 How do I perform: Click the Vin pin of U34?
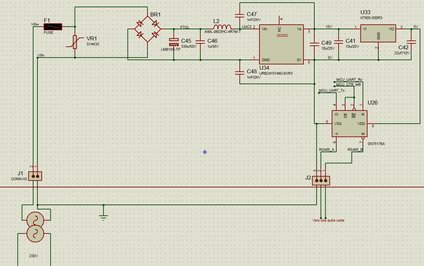point(264,29)
